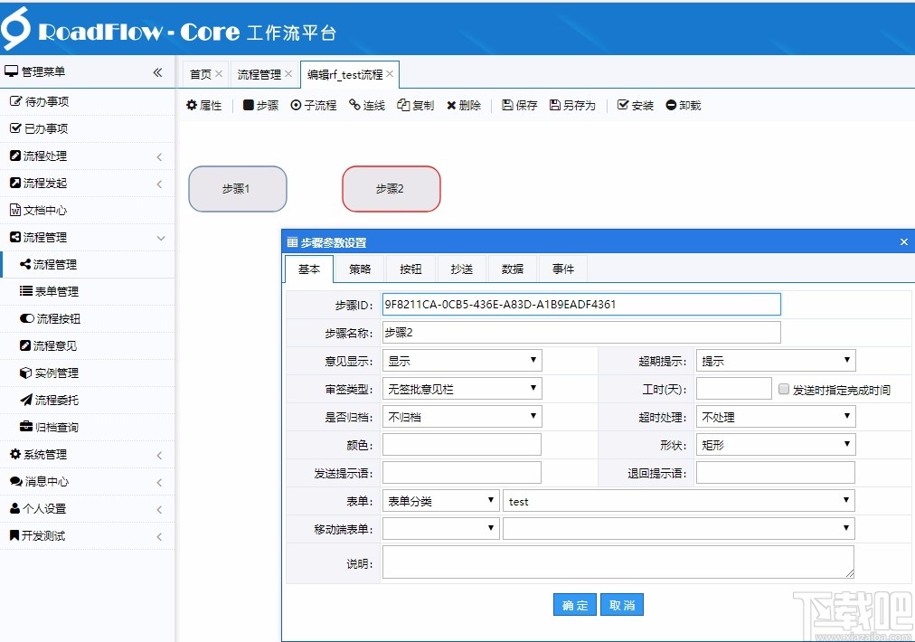Select the 步骤 (Step) tool
Image resolution: width=915 pixels, height=642 pixels.
click(260, 105)
